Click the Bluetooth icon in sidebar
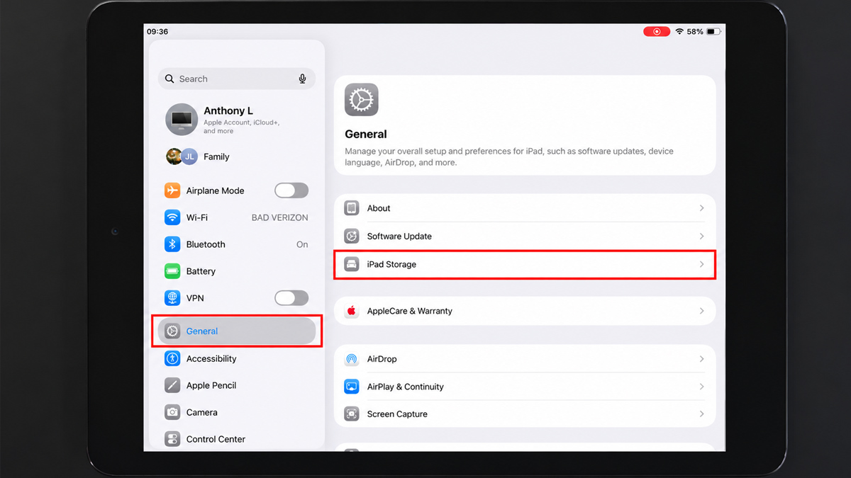The height and width of the screenshot is (478, 851). [x=172, y=244]
